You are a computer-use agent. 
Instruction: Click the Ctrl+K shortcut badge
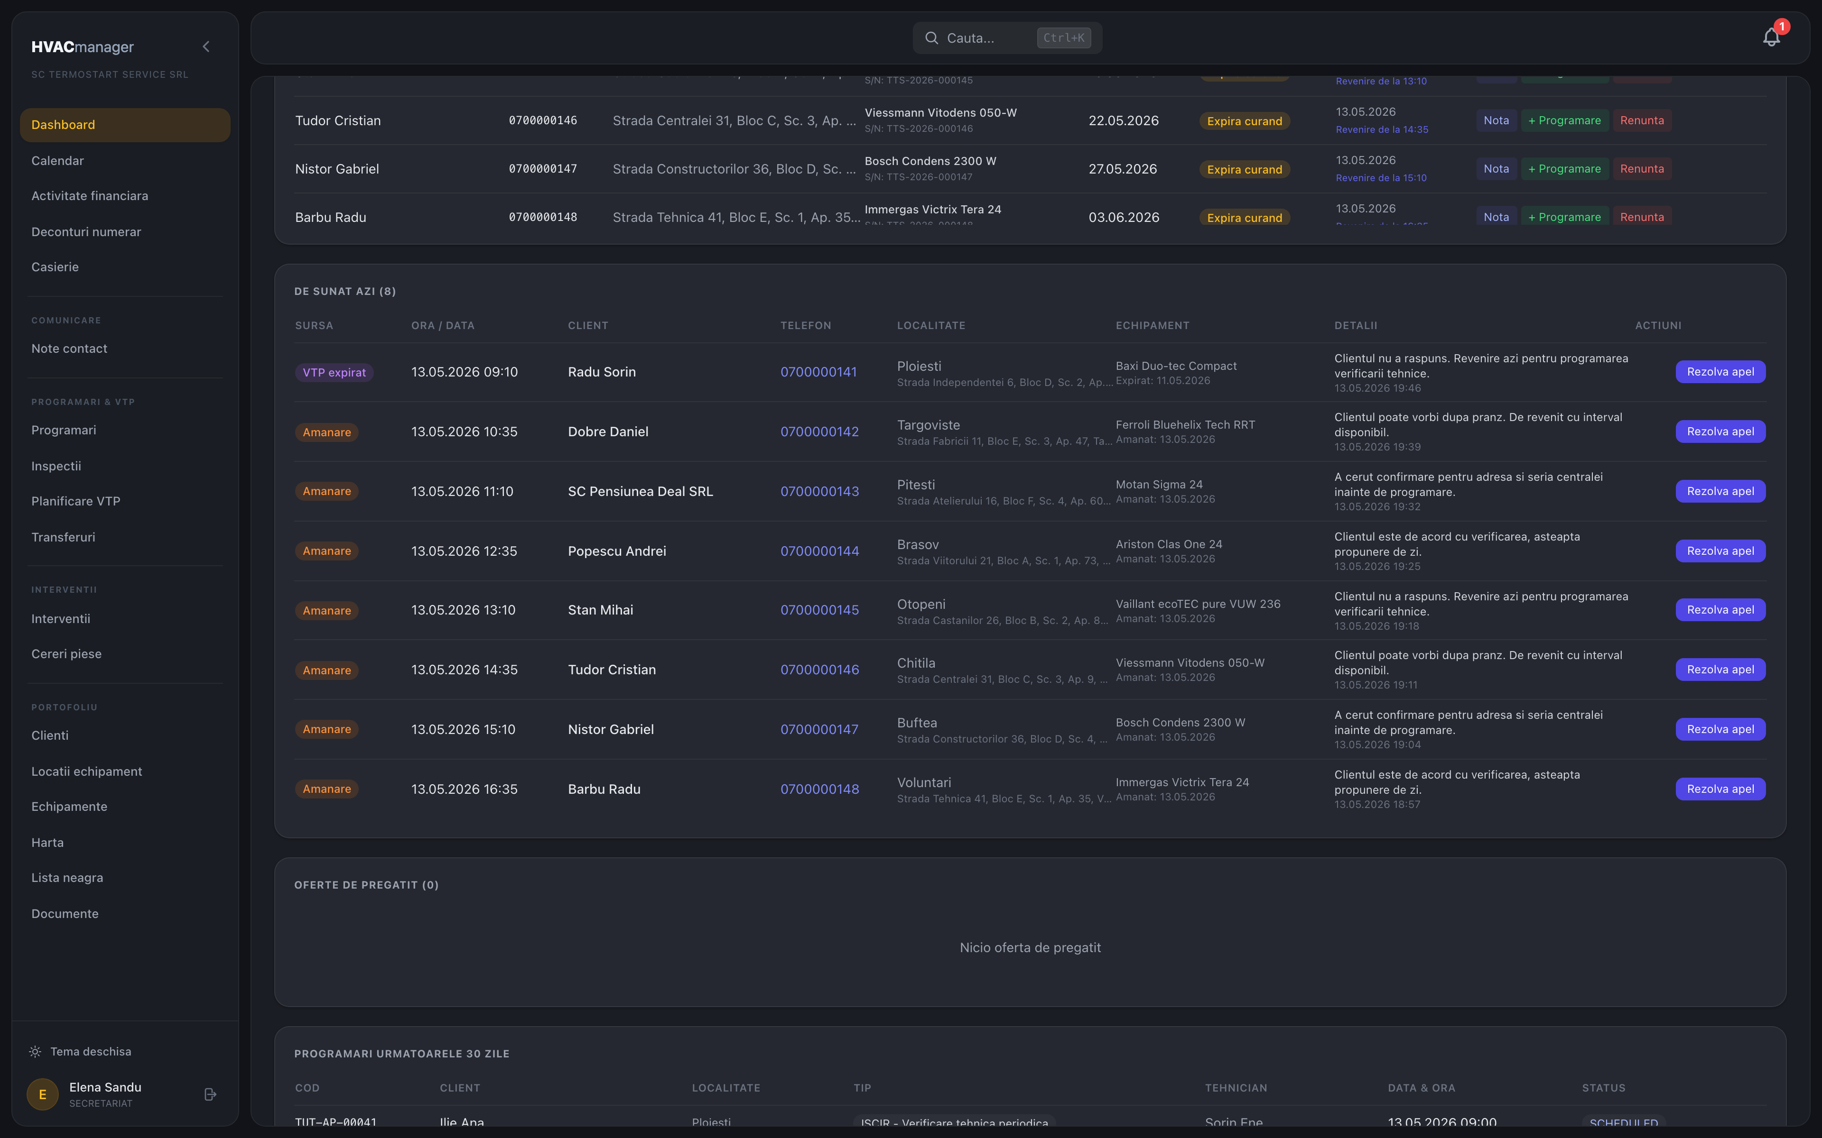point(1064,37)
